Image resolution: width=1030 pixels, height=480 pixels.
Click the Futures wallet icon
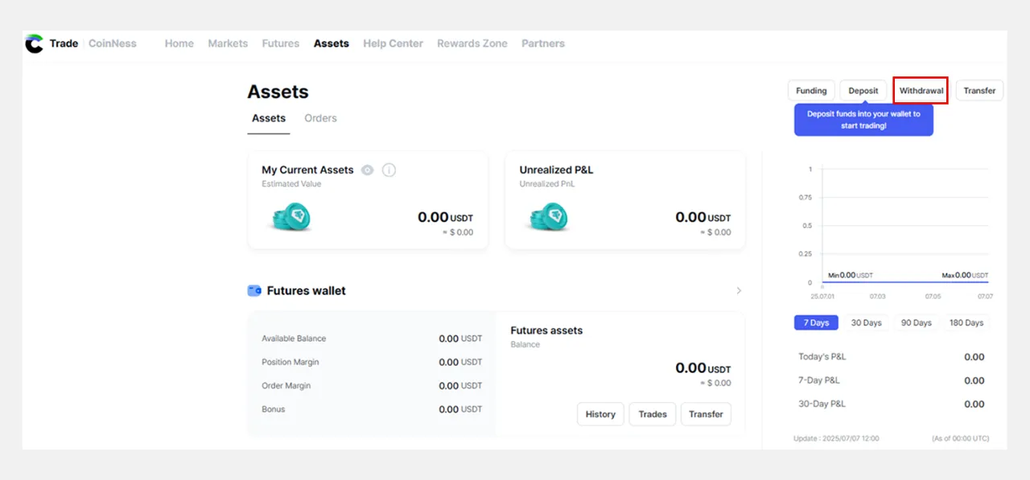tap(254, 291)
